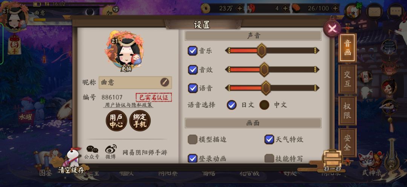Disable the 天气特效 weather effects checkbox
Viewport: 407px width, 187px height.
point(269,139)
